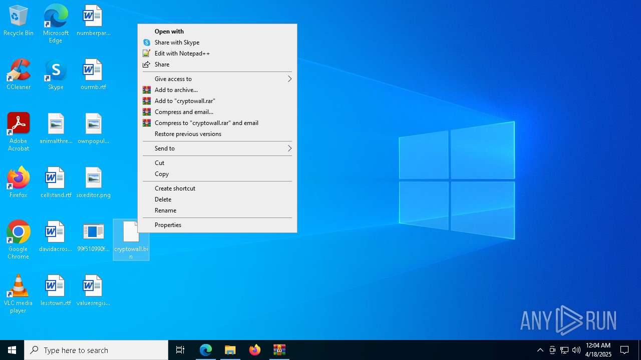Click the Meet Now tray icon
Screen dimensions: 641x360
point(552,350)
